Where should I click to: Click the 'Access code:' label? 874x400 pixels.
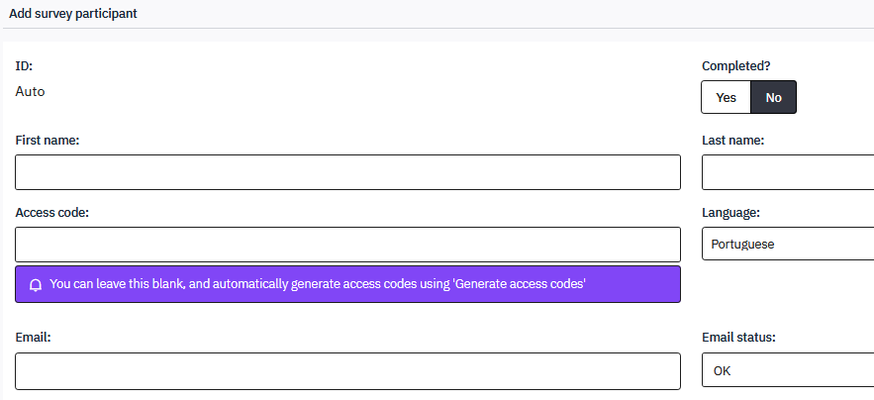[x=52, y=212]
